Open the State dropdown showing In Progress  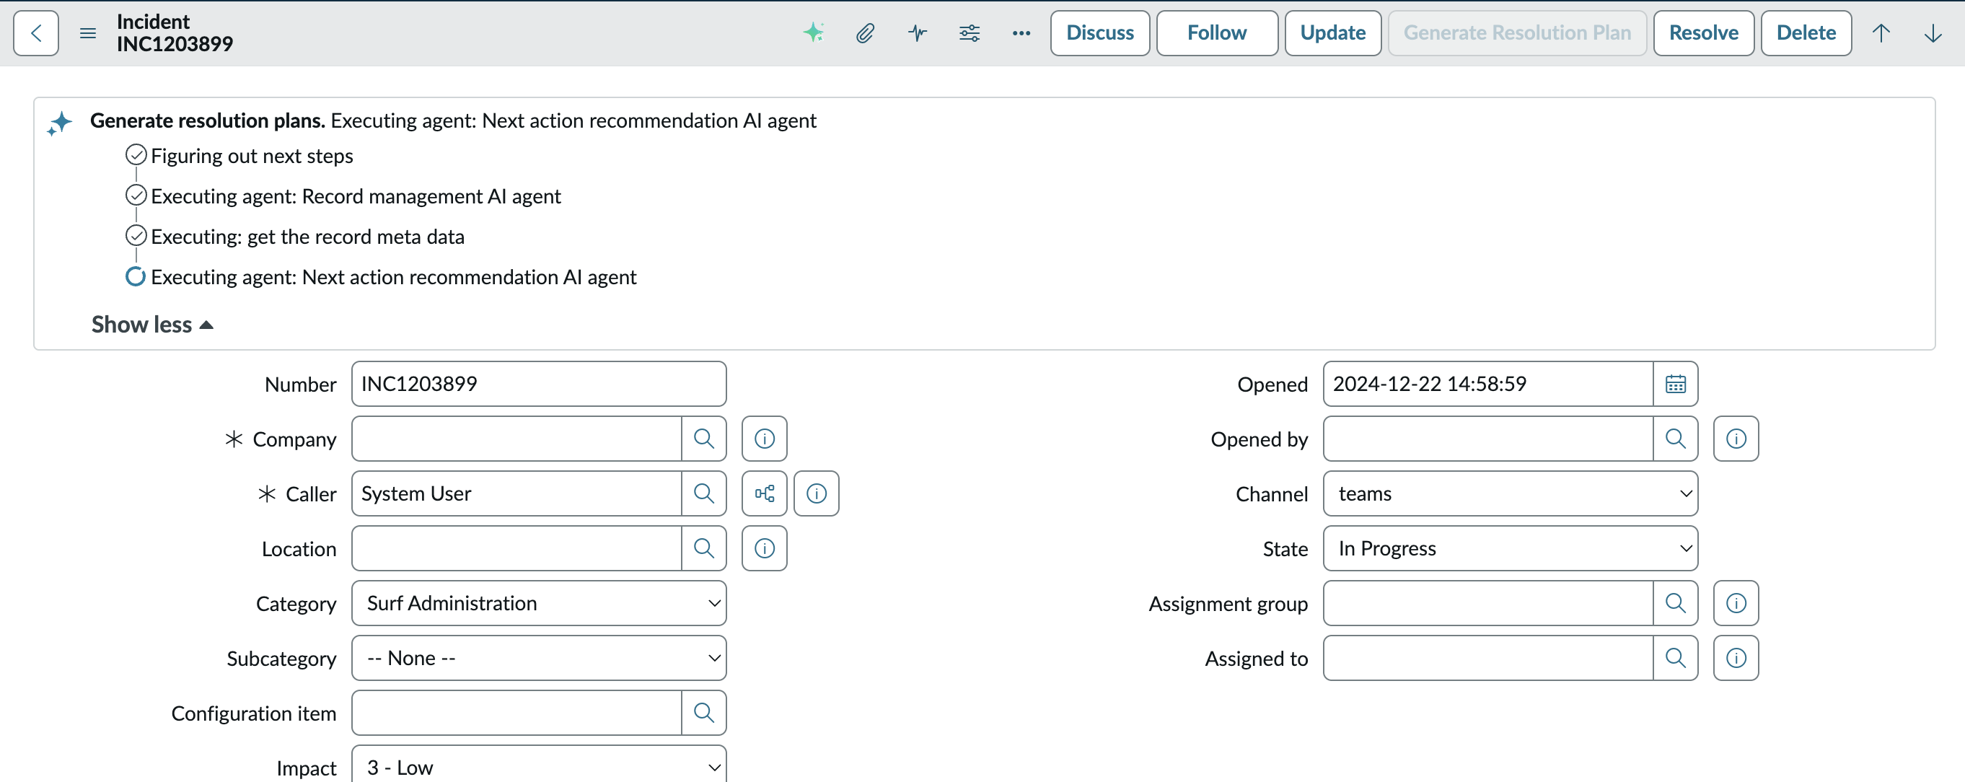click(1511, 548)
